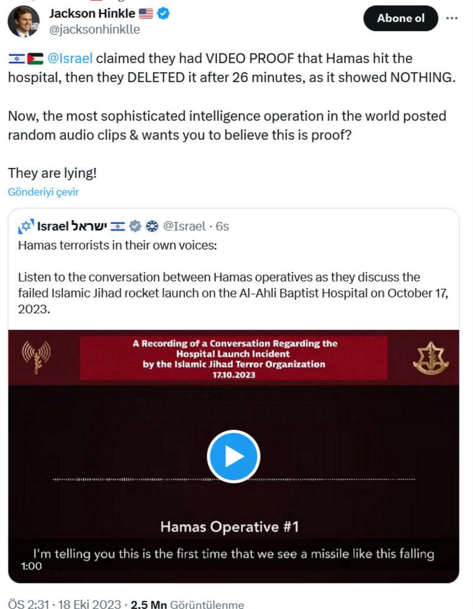Open the three-dot more options menu
473x609 pixels.
[452, 18]
